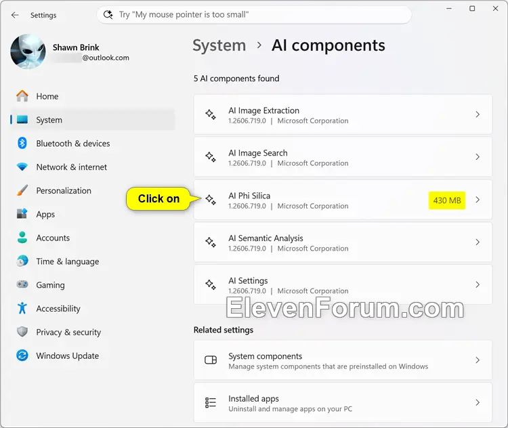Click Shawn Brink account name

(76, 47)
